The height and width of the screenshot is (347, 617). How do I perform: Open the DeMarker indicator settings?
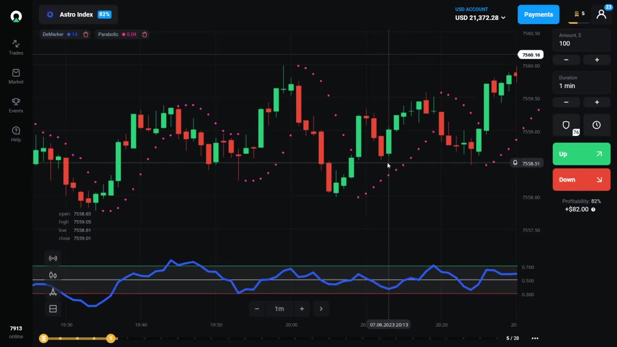tap(60, 34)
